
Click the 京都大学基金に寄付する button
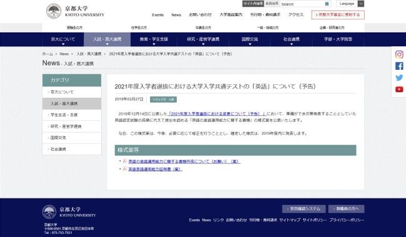[338, 15]
